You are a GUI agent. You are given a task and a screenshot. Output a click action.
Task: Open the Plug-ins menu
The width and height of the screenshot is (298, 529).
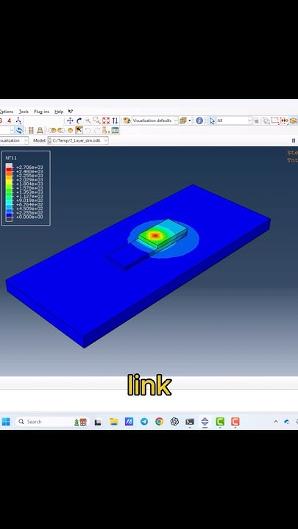click(41, 112)
